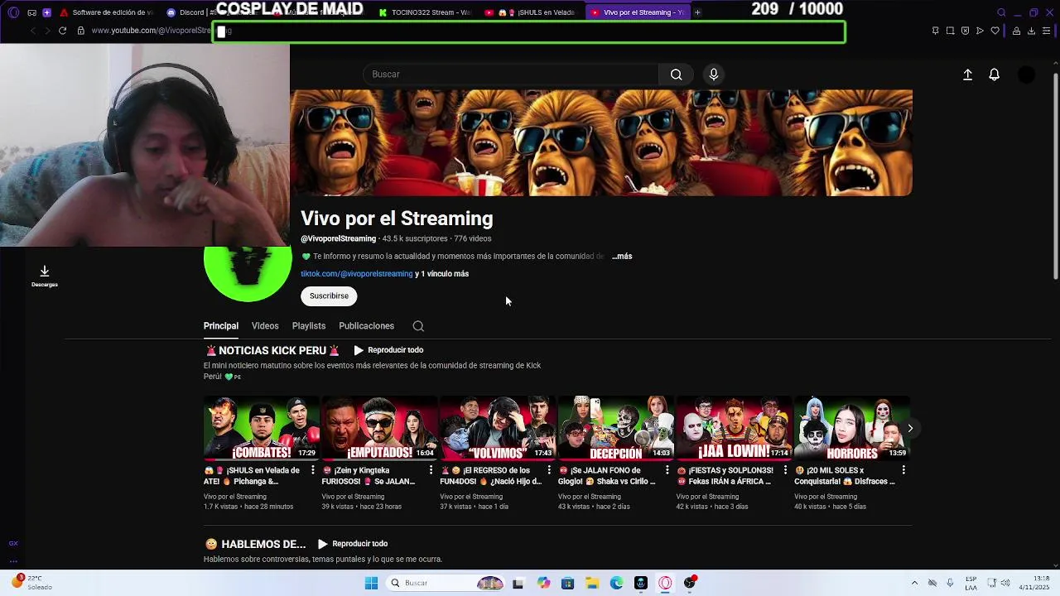
Task: Open options menu for '¡SHULS en Velada' video
Action: click(x=312, y=470)
